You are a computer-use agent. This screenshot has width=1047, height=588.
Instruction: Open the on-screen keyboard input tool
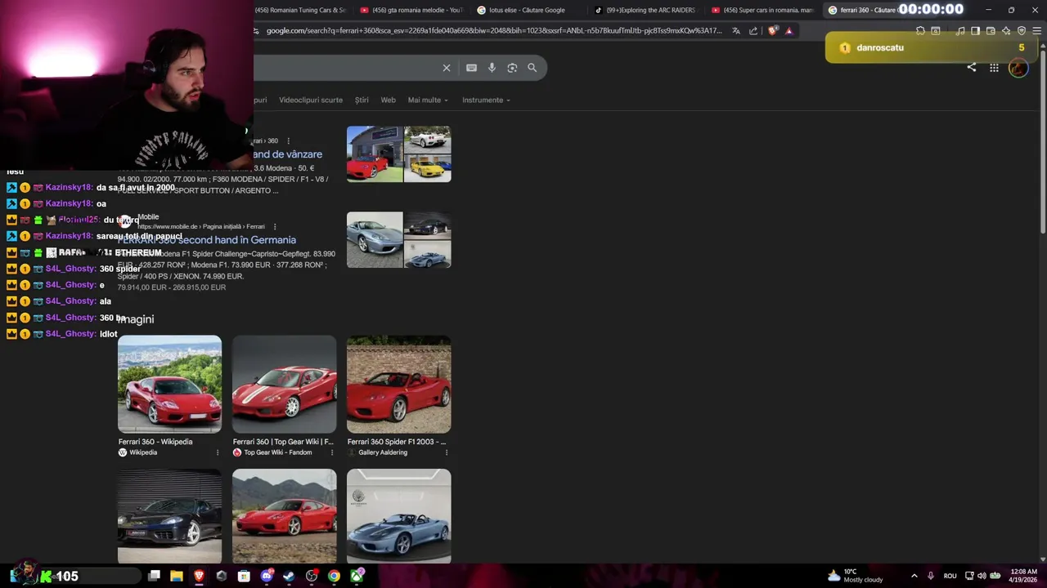click(471, 68)
